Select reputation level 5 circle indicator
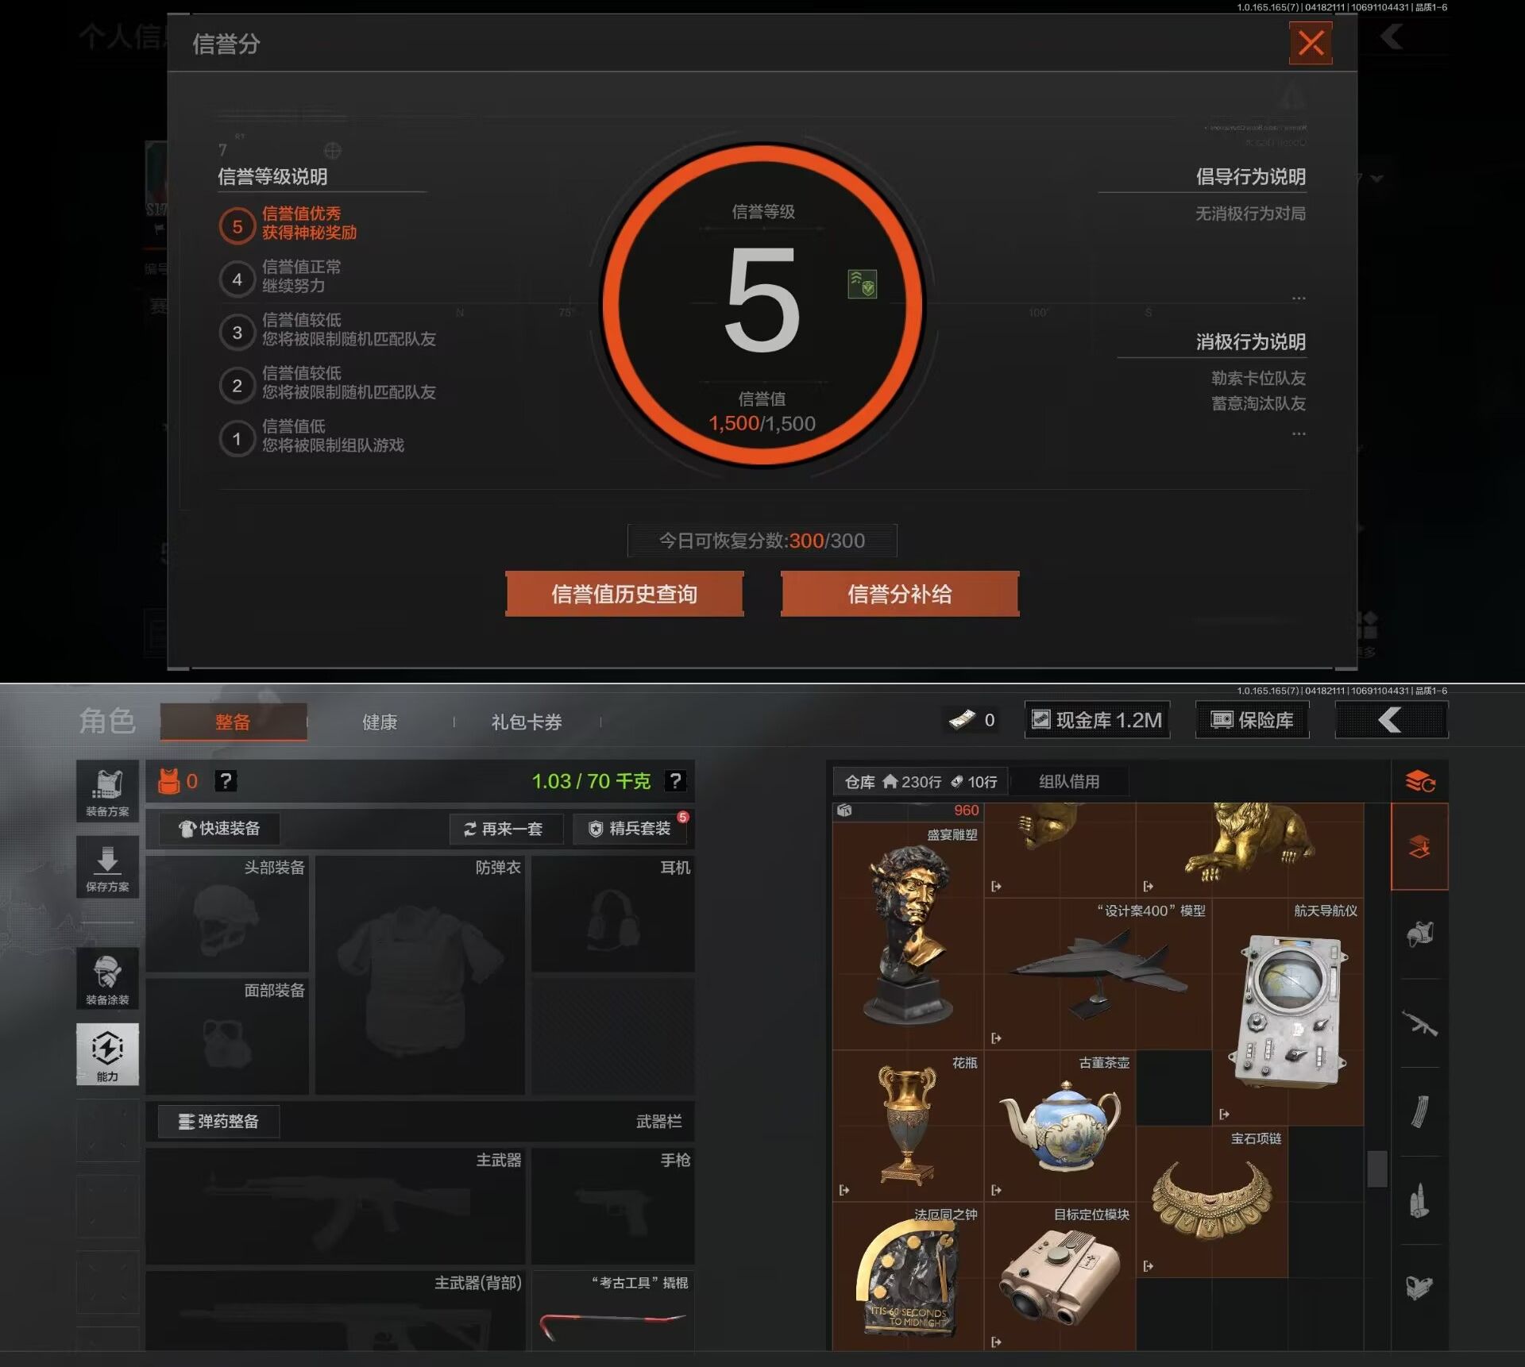Screen dimensions: 1525x1367 click(237, 226)
